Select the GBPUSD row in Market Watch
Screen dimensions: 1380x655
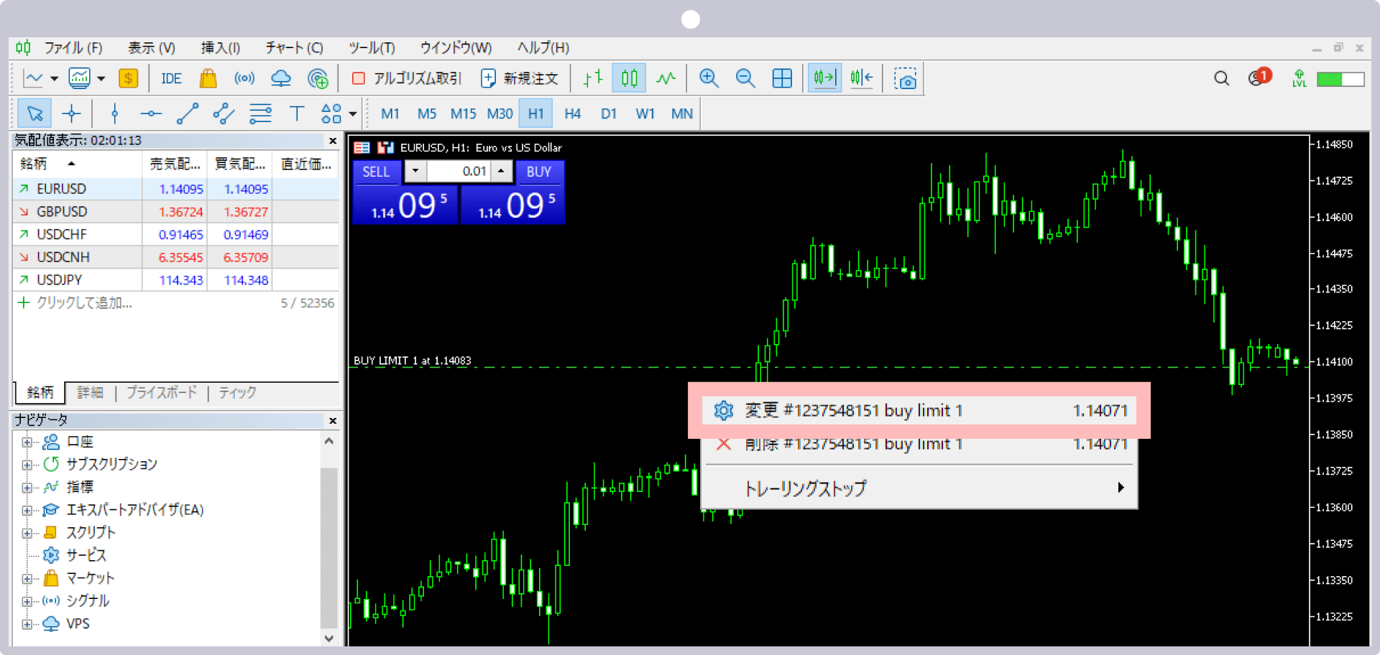click(175, 212)
